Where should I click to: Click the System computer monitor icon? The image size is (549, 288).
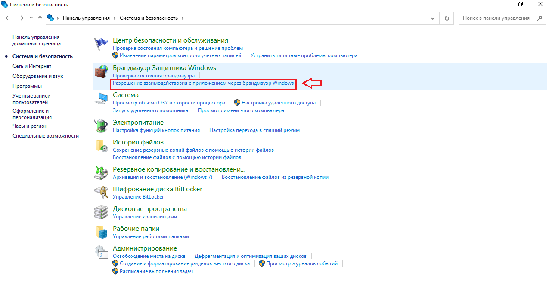pyautogui.click(x=101, y=98)
